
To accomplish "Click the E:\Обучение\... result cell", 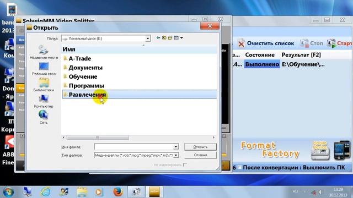I will 303,64.
